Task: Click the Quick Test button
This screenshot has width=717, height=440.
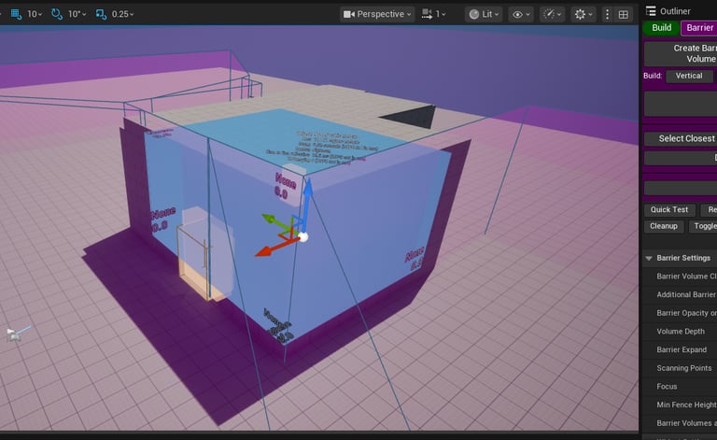Action: click(669, 210)
